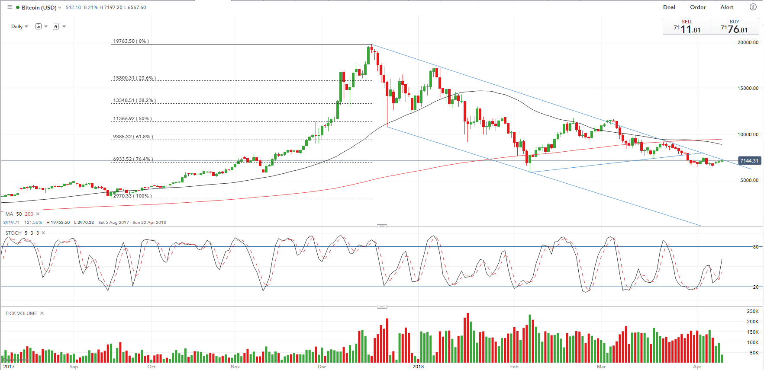Click the SELL 7111.81 price button
This screenshot has height=370, width=764.
[x=687, y=26]
